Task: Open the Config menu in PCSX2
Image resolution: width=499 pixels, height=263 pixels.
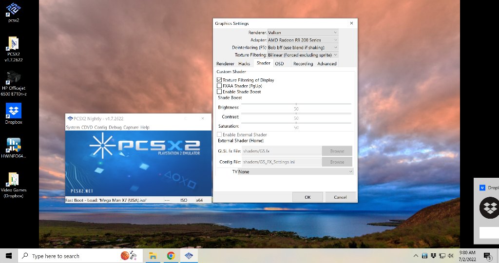Action: coord(100,127)
